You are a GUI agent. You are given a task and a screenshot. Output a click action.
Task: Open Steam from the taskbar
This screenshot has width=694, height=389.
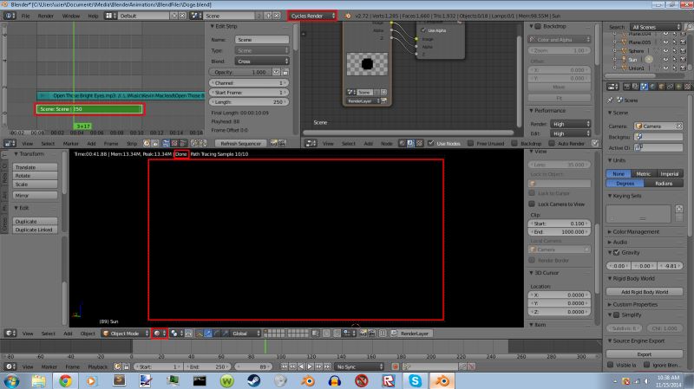[253, 380]
